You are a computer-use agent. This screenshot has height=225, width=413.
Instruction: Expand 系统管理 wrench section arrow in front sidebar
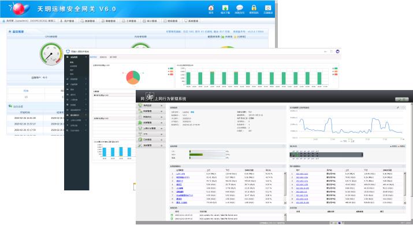[162, 145]
